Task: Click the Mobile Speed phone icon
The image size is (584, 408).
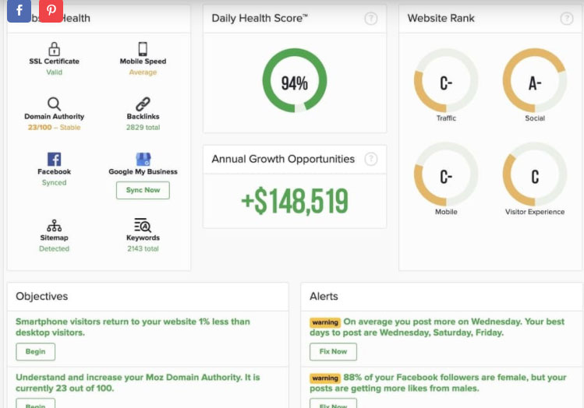Action: (143, 48)
